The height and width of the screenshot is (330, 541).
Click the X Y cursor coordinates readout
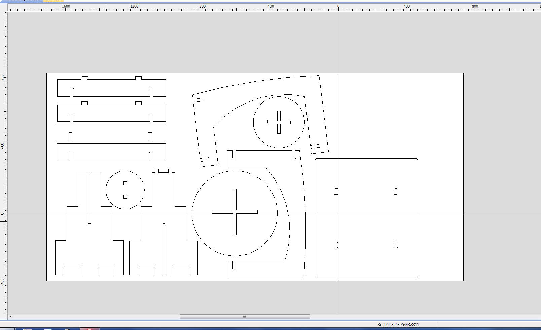tap(398, 325)
